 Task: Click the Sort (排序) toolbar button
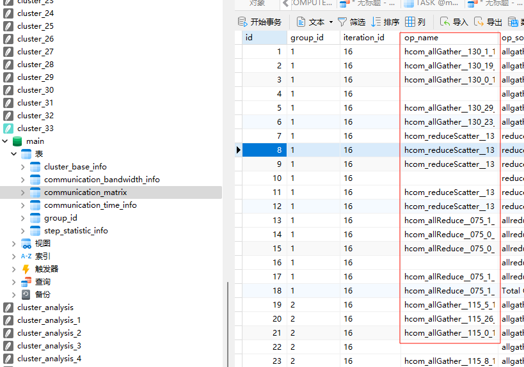385,22
